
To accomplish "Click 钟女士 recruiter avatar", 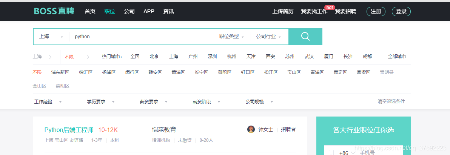I will point(251,129).
